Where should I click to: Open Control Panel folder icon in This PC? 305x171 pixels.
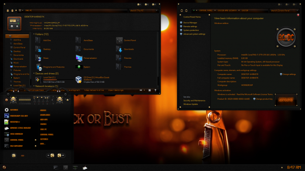(x=119, y=40)
